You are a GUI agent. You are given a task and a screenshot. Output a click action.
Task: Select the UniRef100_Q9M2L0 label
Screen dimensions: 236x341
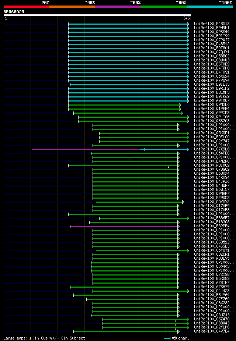tap(212, 104)
